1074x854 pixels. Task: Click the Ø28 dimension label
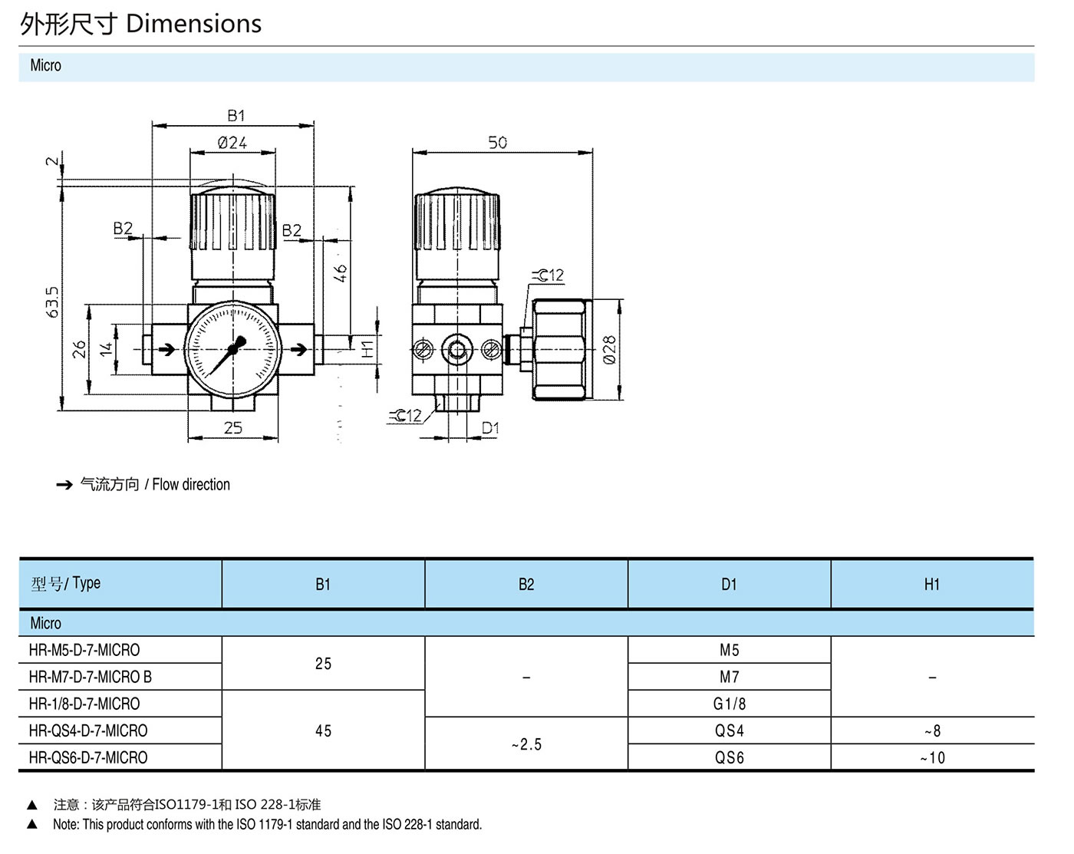609,349
